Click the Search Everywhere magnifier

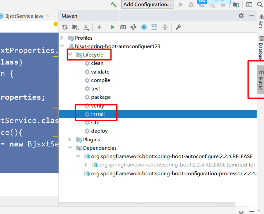point(260,5)
